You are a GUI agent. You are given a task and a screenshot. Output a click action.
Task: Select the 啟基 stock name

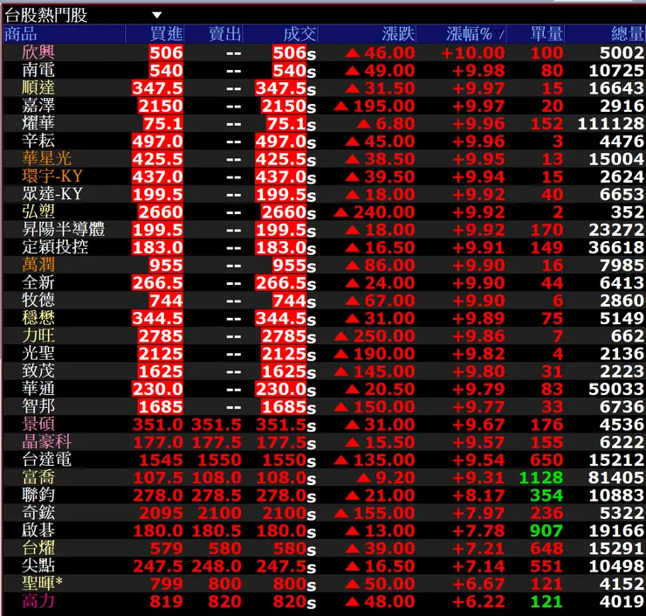[x=38, y=530]
